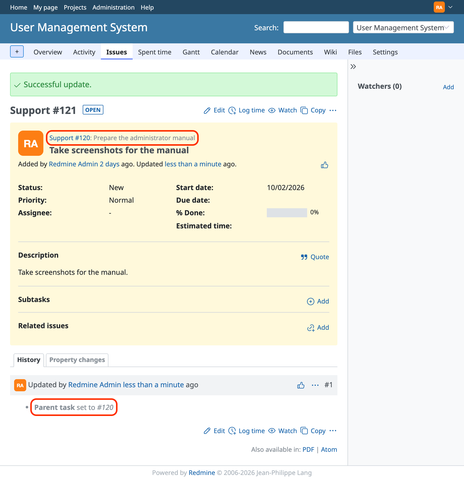The image size is (464, 479).
Task: Switch to Property changes tab
Action: (x=77, y=360)
